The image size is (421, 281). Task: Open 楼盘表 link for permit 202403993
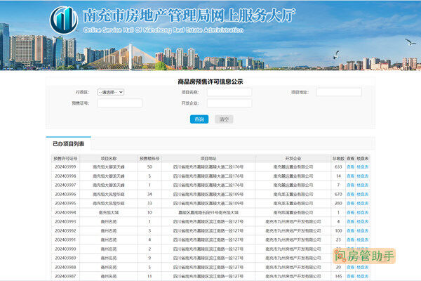coord(363,221)
